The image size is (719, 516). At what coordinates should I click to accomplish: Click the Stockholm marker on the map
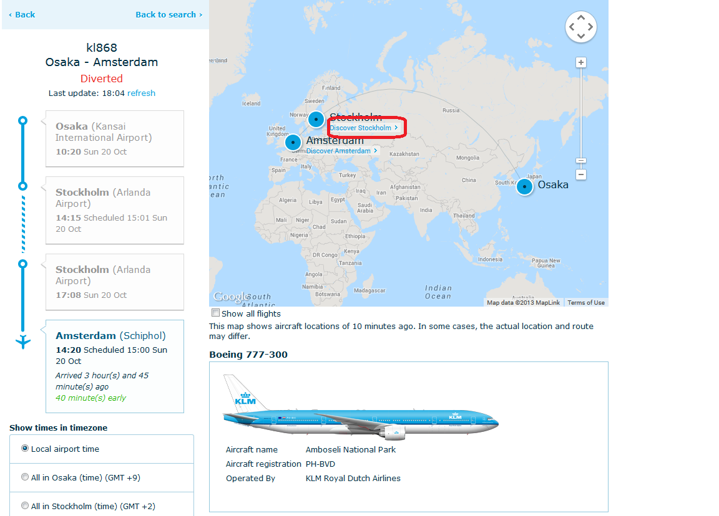point(316,119)
